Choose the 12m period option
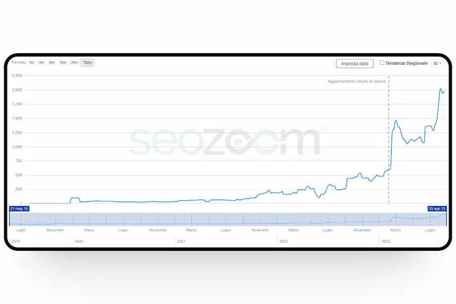Screen dimensions: 456x304 click(x=63, y=62)
